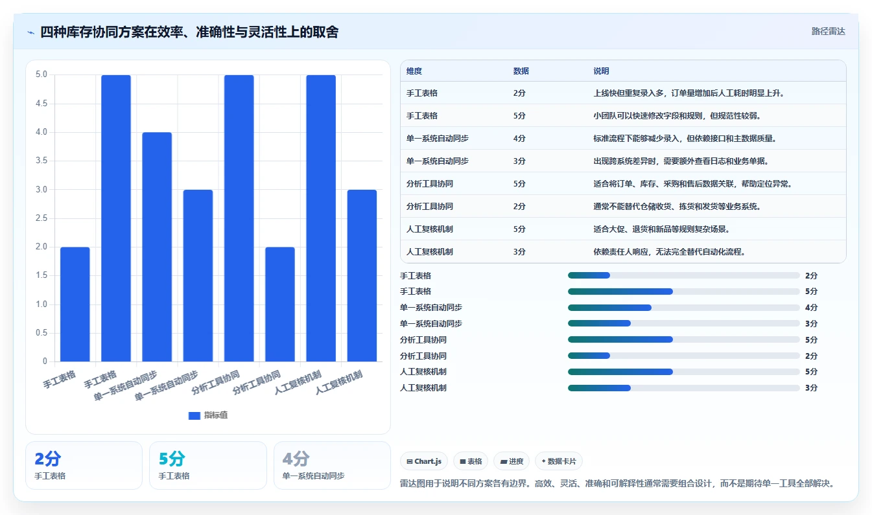Click table cell '小团队可以快速修改字段和规则，但规范性较弱。'
The height and width of the screenshot is (515, 872).
(x=677, y=116)
